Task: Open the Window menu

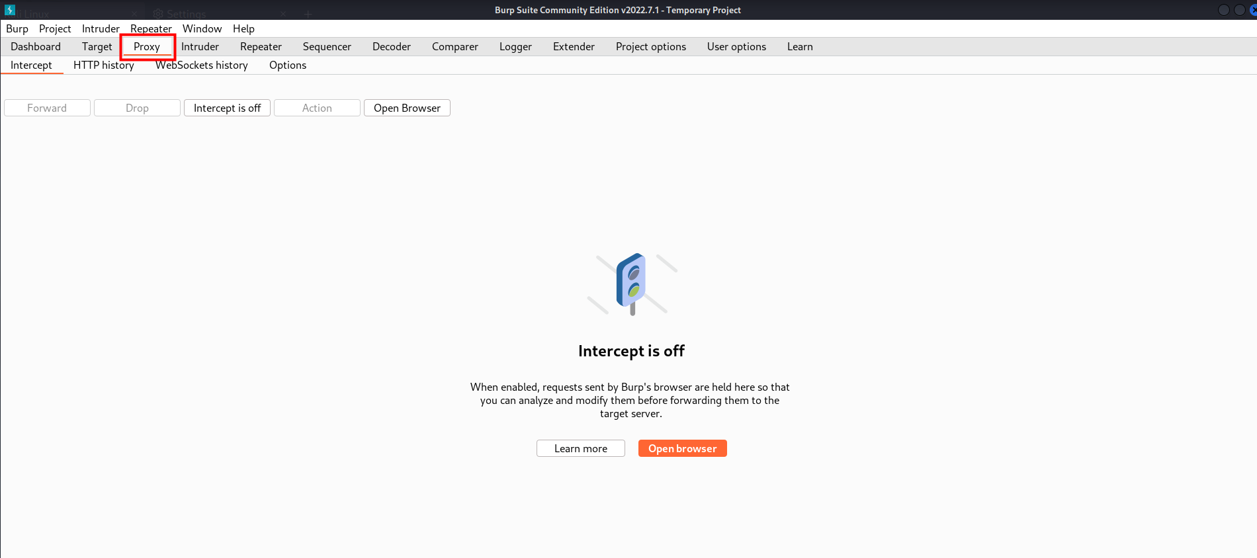Action: tap(202, 28)
